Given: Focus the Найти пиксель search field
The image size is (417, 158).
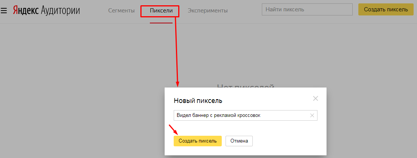Looking at the screenshot, I should click(307, 9).
